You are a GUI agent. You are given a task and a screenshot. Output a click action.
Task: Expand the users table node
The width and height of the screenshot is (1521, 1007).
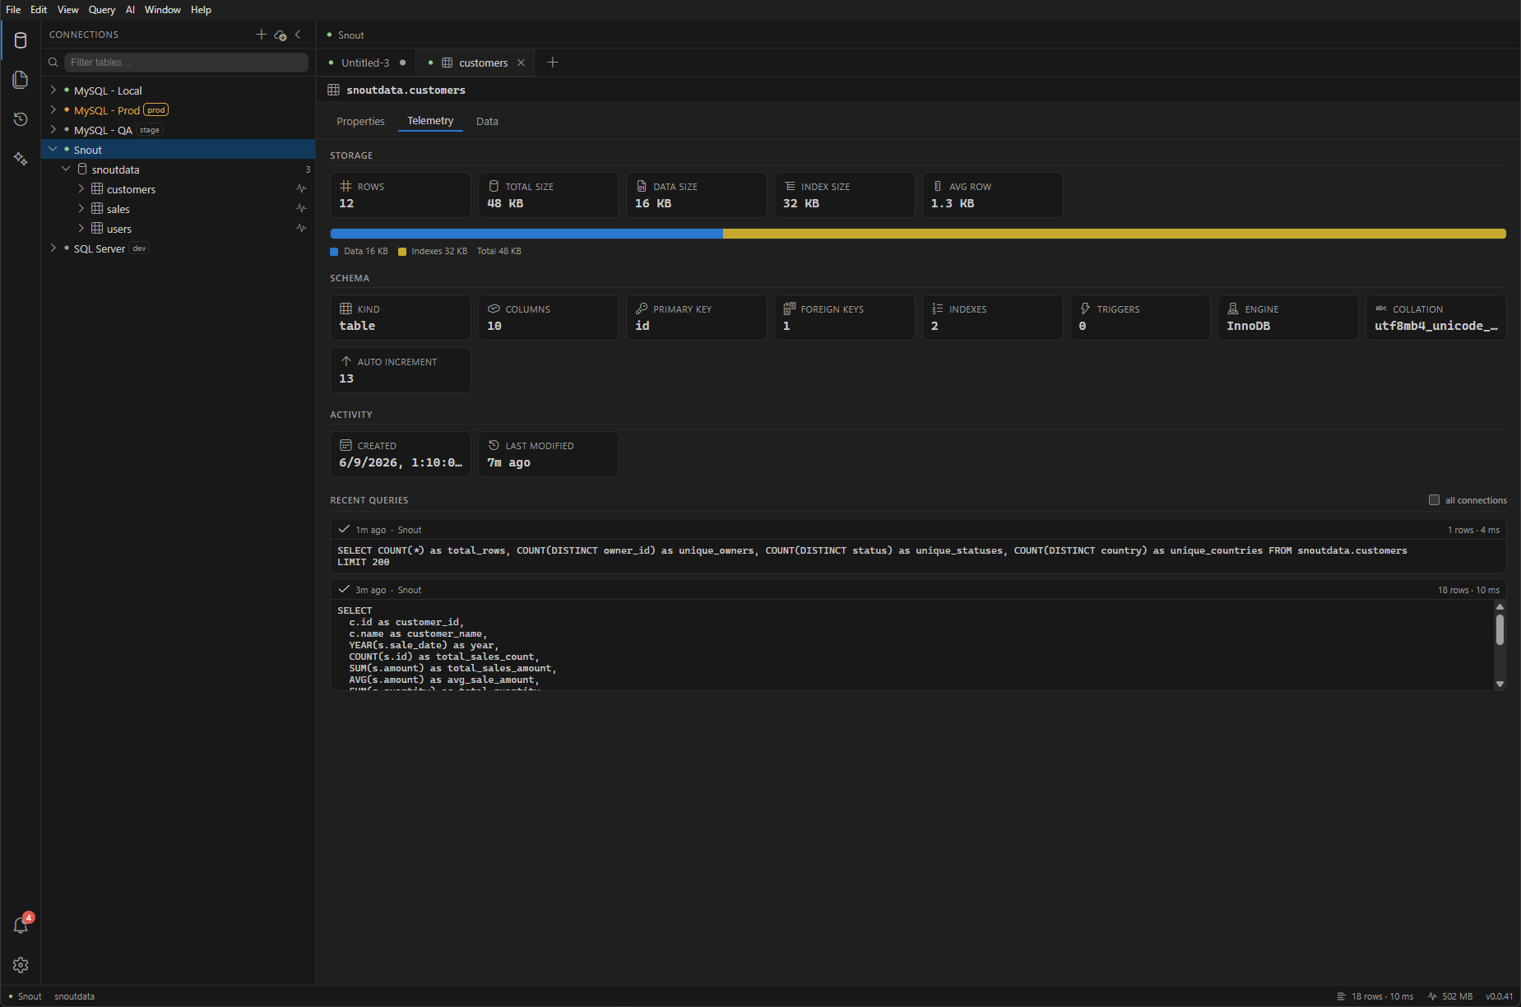[x=81, y=228]
